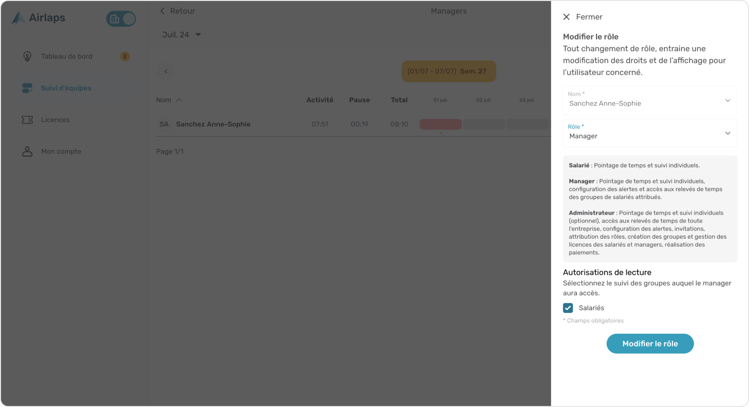Screen dimensions: 749x407
Task: Open the Nom dropdown field
Action: pos(650,100)
